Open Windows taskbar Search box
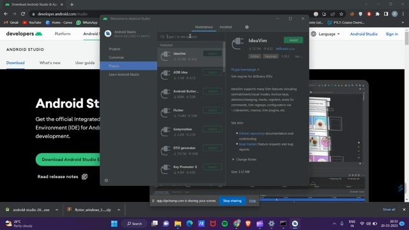The height and width of the screenshot is (230, 409). [135, 224]
